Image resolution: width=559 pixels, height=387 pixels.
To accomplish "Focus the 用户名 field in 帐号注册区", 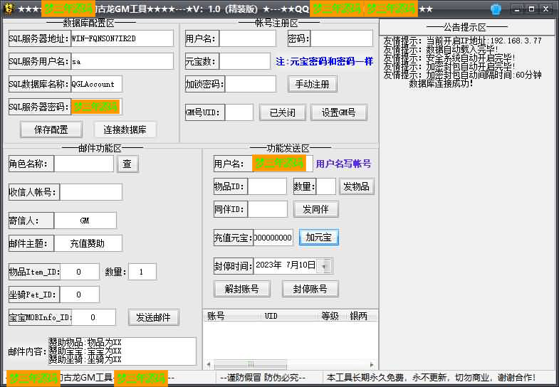I will tap(247, 38).
